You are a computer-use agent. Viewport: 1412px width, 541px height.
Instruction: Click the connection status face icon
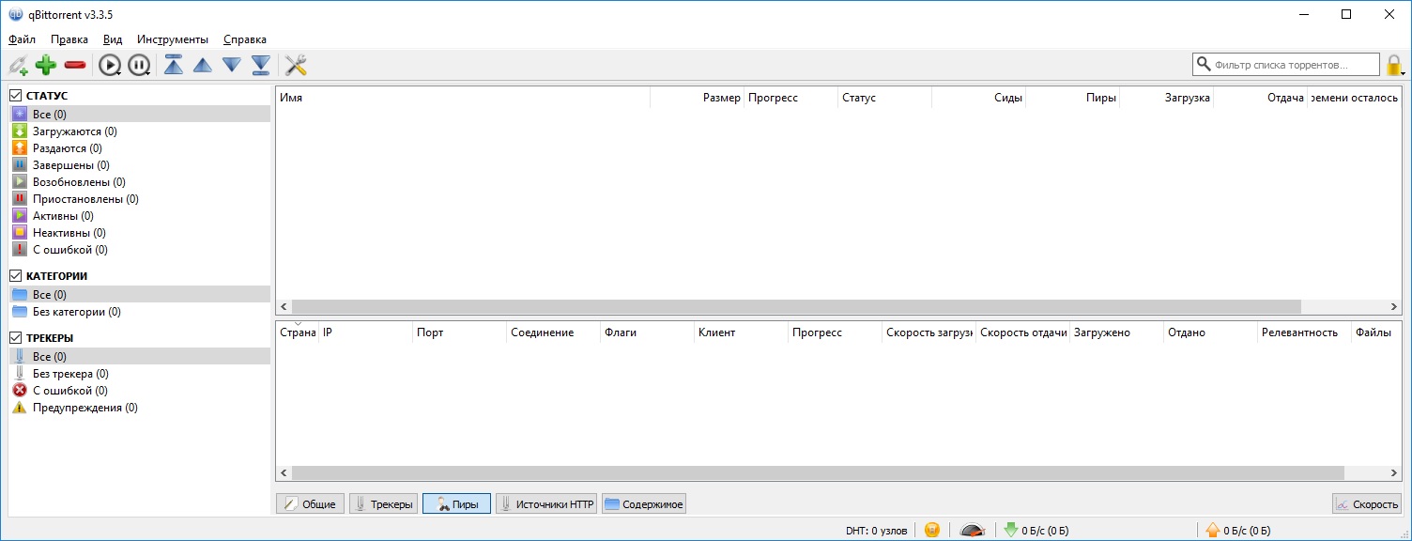[931, 530]
